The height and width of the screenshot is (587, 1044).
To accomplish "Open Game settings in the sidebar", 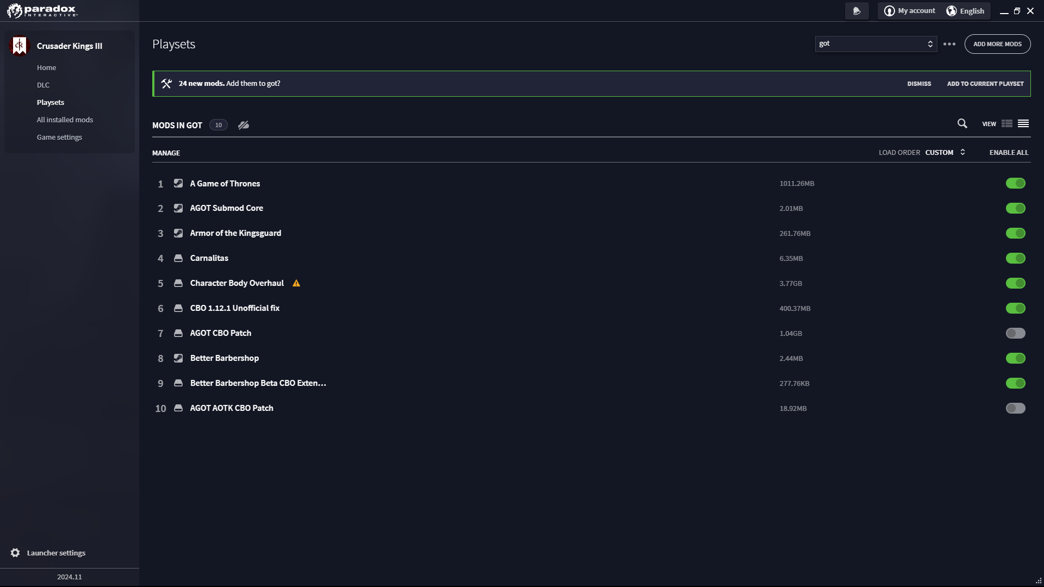I will point(59,138).
